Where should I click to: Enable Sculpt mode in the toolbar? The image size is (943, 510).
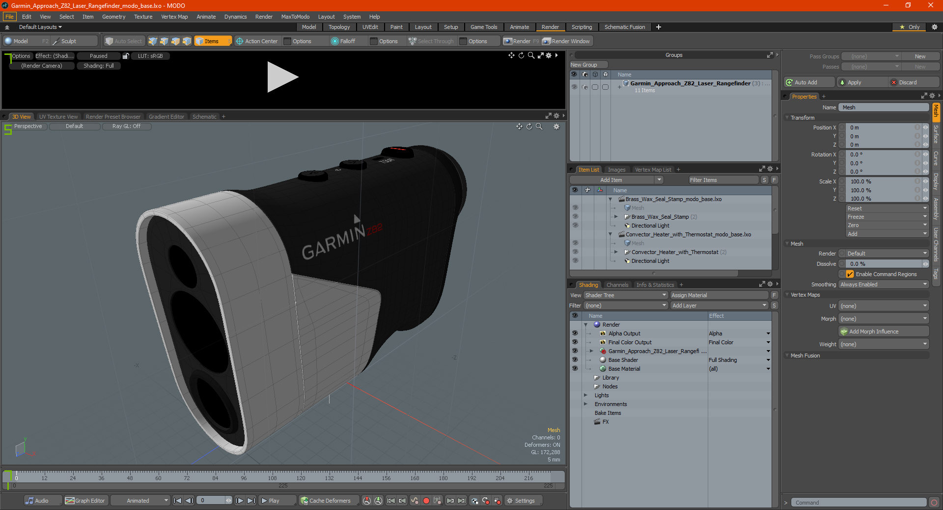(74, 41)
